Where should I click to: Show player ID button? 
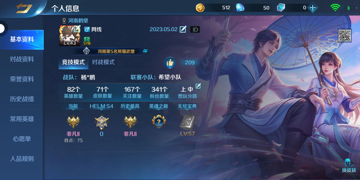pos(195,30)
